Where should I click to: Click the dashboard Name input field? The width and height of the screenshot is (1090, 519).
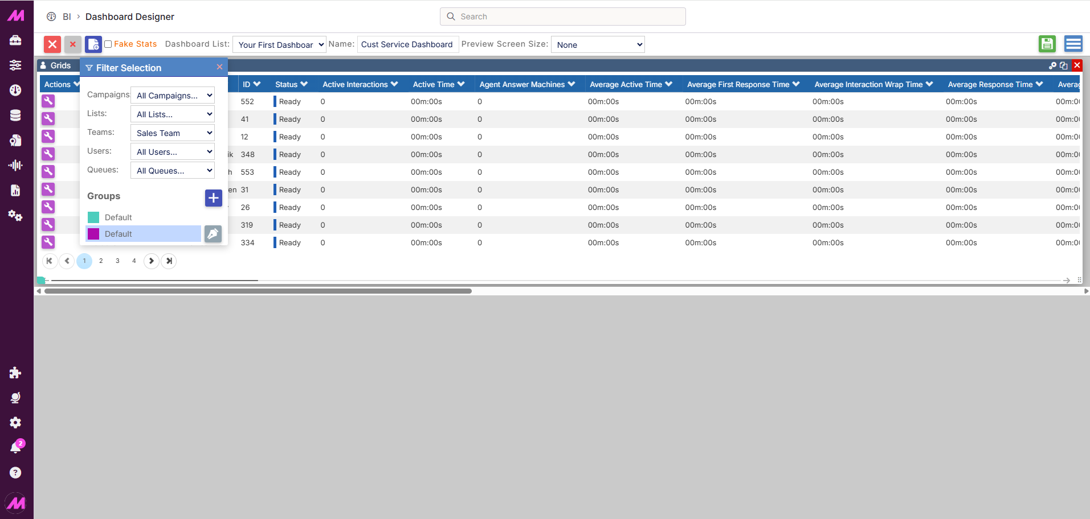pos(408,44)
